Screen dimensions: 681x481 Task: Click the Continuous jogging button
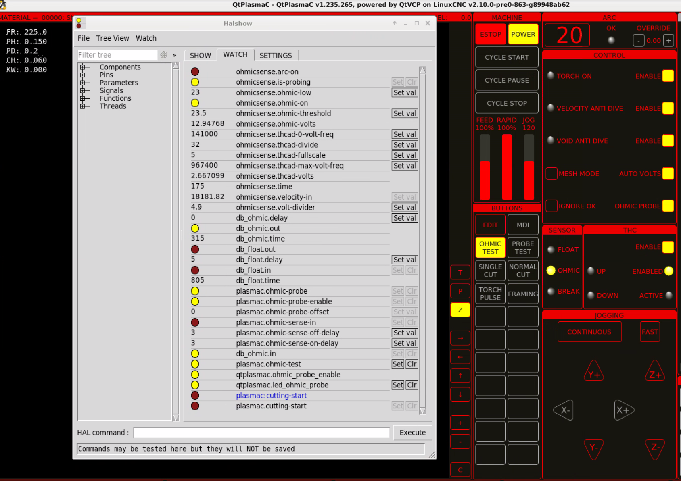coord(589,332)
